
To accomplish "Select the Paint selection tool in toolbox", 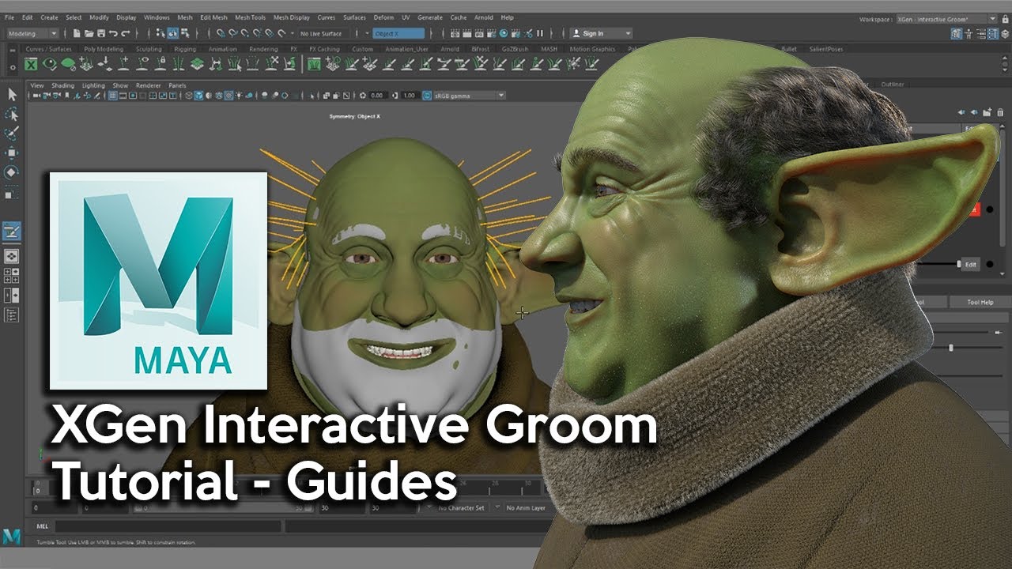I will click(12, 134).
